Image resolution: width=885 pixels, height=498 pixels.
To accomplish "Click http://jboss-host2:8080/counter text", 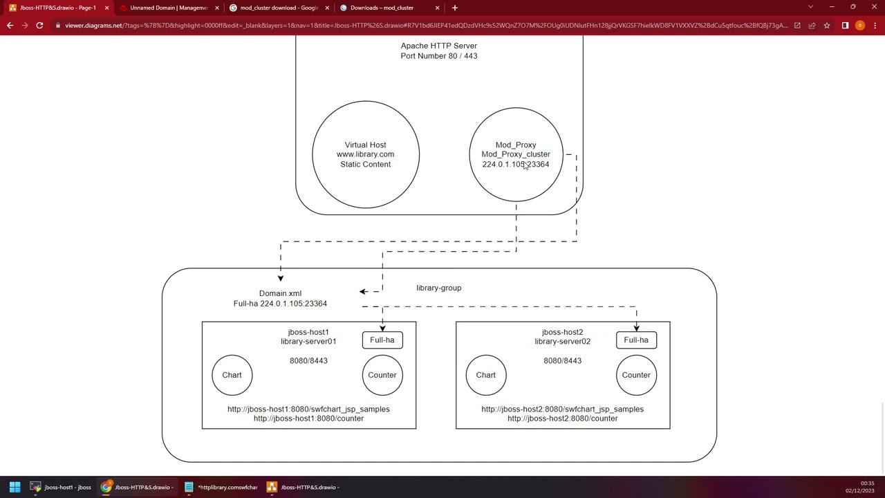I will coord(562,418).
